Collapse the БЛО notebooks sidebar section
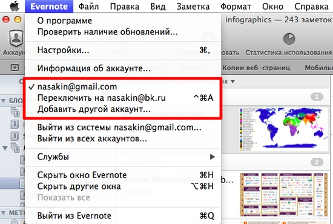 coord(3,101)
